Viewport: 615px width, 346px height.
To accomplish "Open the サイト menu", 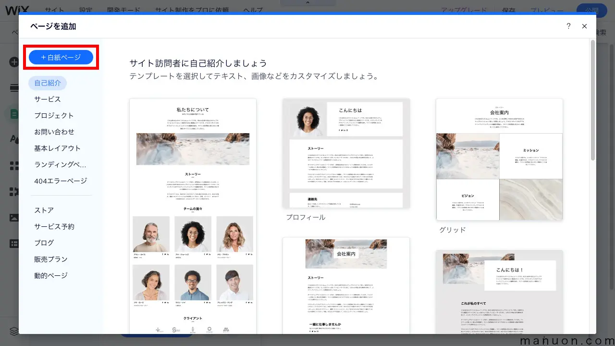I will click(x=54, y=9).
